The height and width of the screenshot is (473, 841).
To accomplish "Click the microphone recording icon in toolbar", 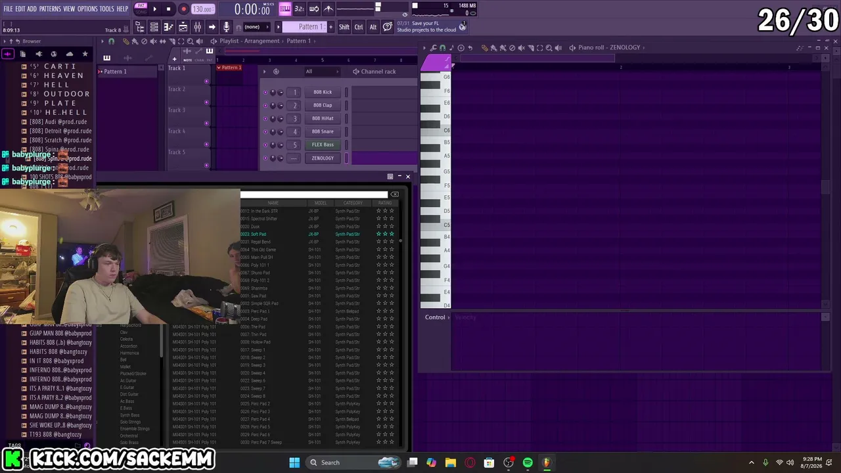I will pyautogui.click(x=227, y=27).
